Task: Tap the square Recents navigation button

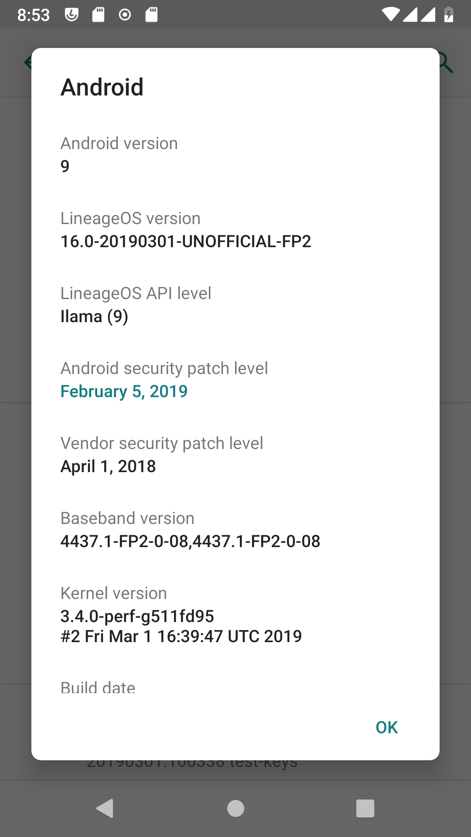Action: point(365,809)
